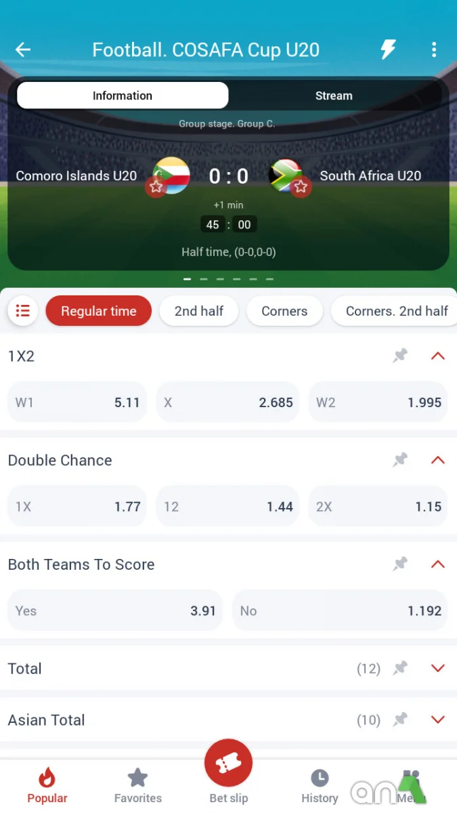This screenshot has height=813, width=457.
Task: Favorite South Africa U20 team star
Action: [x=301, y=186]
